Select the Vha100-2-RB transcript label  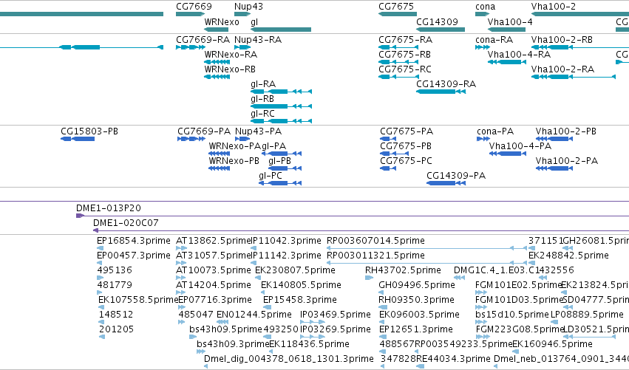click(x=562, y=40)
